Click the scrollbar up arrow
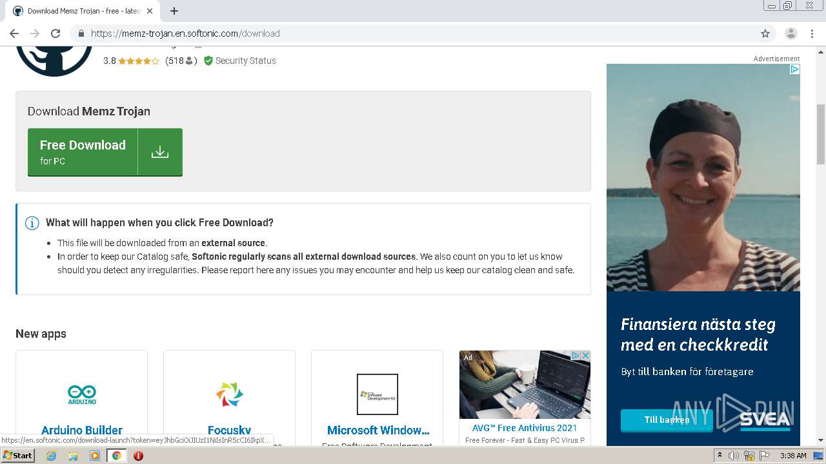826x464 pixels. [821, 52]
